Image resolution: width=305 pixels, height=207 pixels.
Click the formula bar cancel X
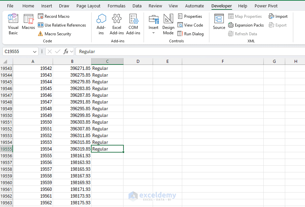[x=50, y=52]
